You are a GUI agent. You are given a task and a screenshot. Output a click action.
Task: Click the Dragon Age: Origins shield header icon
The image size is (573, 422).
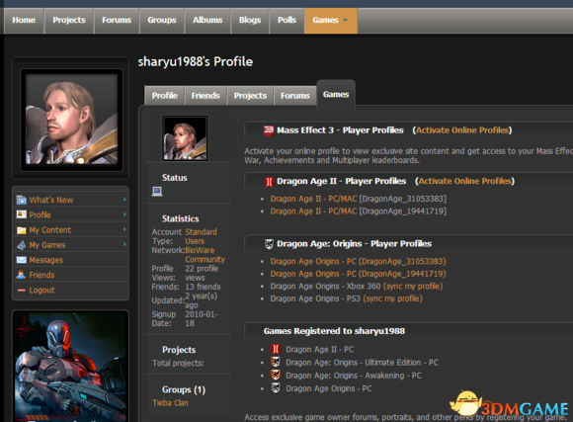click(x=269, y=244)
